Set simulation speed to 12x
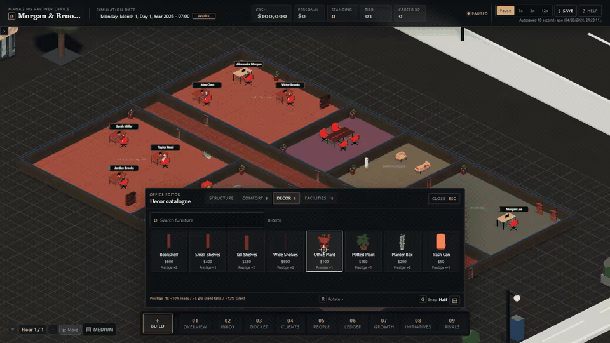 click(x=545, y=11)
